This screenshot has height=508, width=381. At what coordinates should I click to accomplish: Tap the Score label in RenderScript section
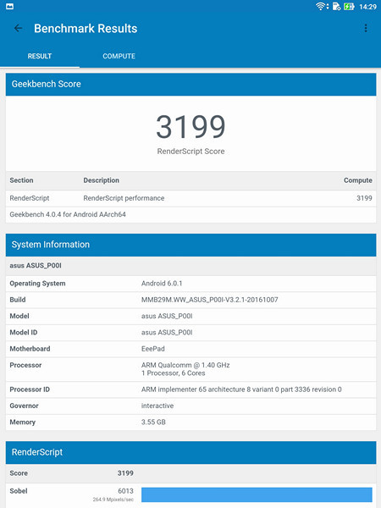tap(19, 473)
